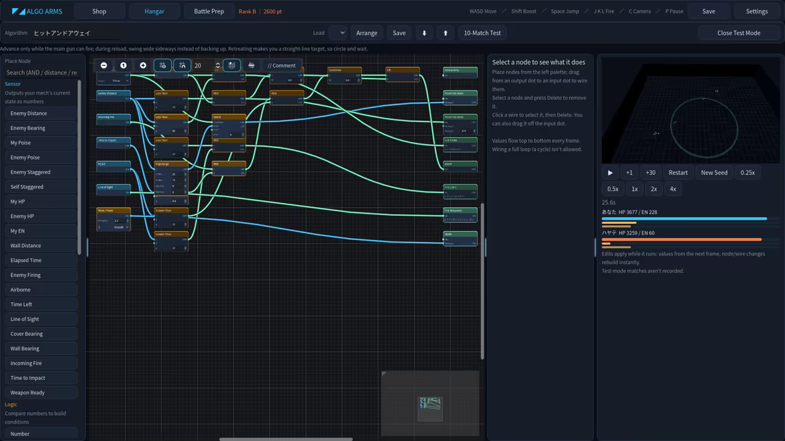
Task: Zoom out the node canvas with minus icon
Action: pyautogui.click(x=103, y=66)
